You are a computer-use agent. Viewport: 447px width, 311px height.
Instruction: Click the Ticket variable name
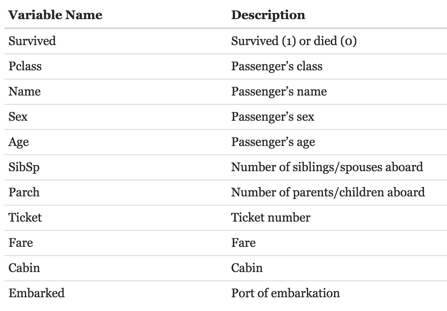[x=25, y=218]
